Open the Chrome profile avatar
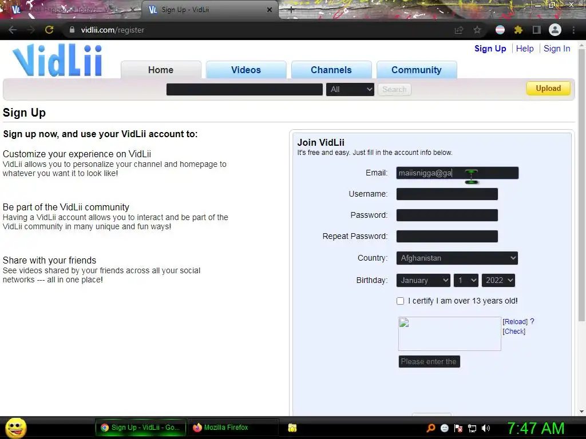The height and width of the screenshot is (439, 586). pyautogui.click(x=555, y=30)
